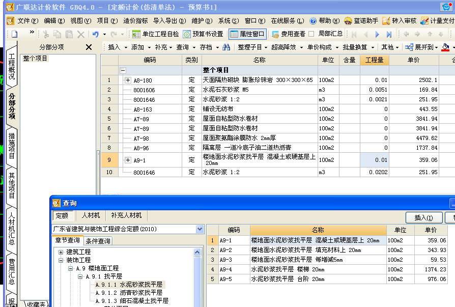Viewport: 455px width, 307px height.
Task: Click the 插入(I) button in query dialog
Action: coord(423,217)
